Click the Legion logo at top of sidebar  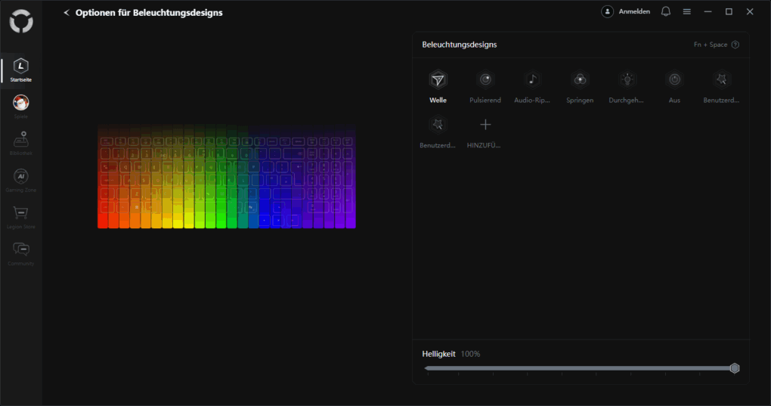[x=21, y=22]
